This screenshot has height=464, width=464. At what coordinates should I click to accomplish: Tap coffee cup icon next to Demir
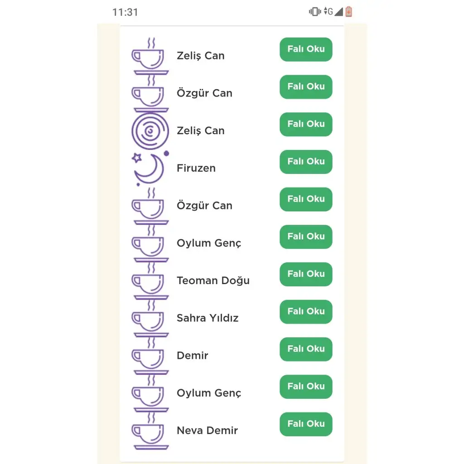coord(150,355)
